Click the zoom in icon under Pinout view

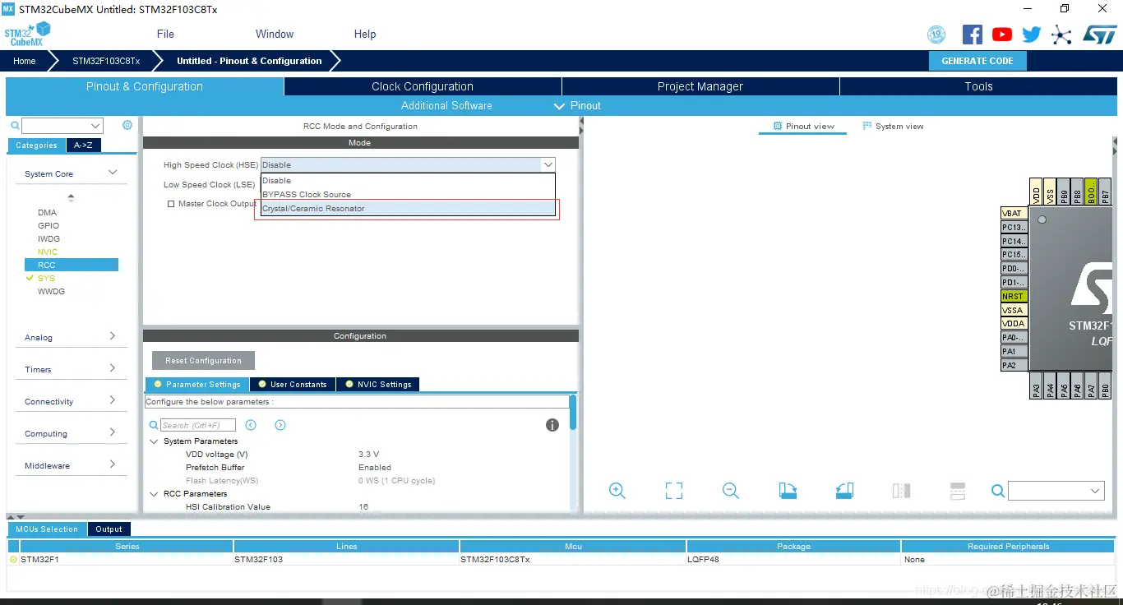617,491
